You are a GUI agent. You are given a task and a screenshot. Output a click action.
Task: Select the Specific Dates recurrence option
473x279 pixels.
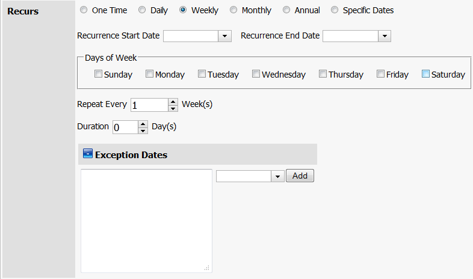point(335,10)
